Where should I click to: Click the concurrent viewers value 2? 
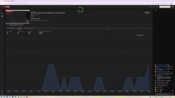7,33
